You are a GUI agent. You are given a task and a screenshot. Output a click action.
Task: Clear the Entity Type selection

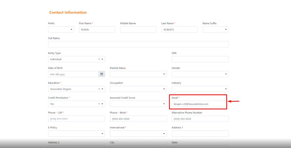click(99, 59)
